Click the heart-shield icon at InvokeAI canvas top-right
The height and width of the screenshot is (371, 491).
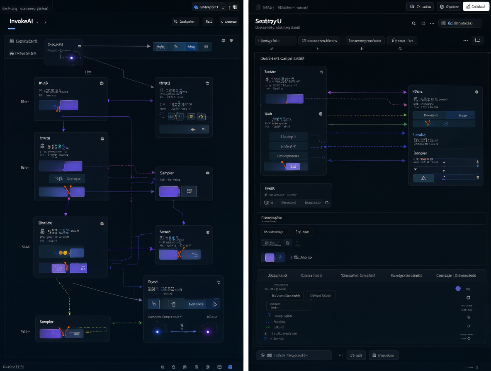tap(231, 41)
